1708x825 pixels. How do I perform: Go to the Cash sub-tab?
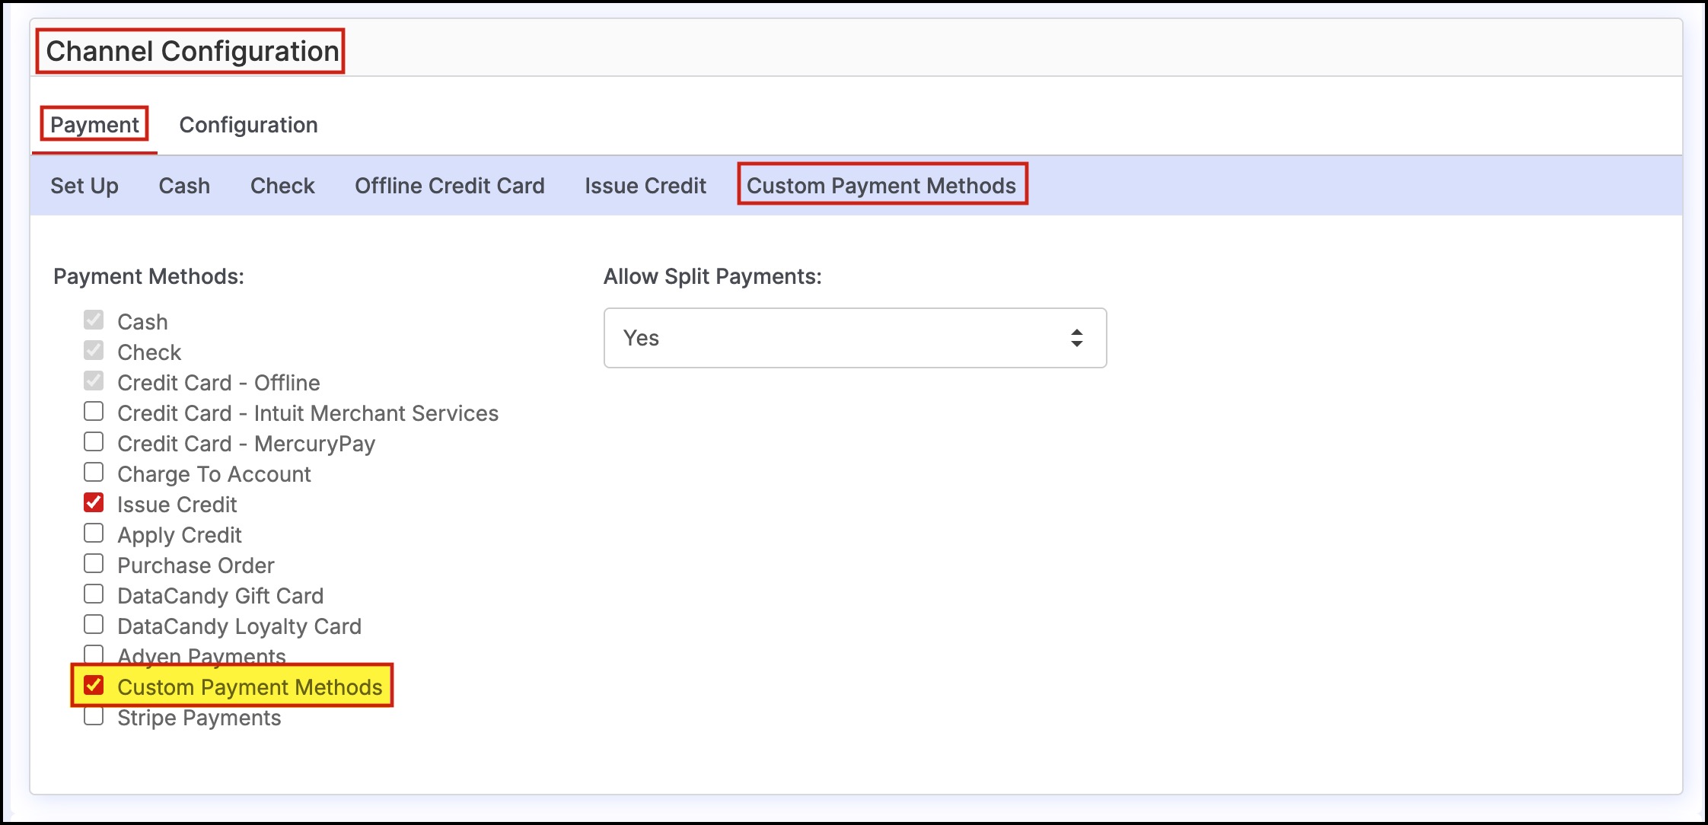[184, 186]
